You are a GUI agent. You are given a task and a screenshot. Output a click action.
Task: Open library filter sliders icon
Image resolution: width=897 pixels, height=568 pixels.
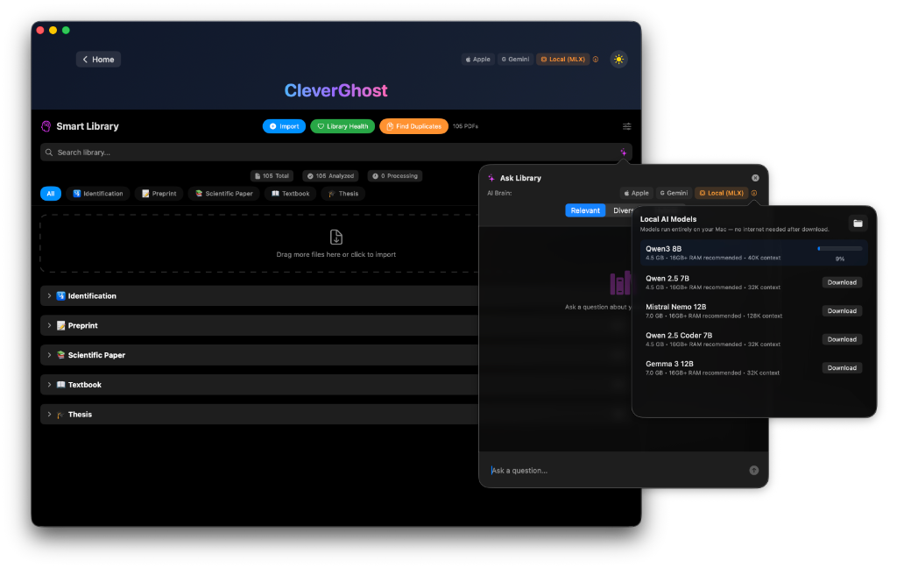(x=627, y=126)
